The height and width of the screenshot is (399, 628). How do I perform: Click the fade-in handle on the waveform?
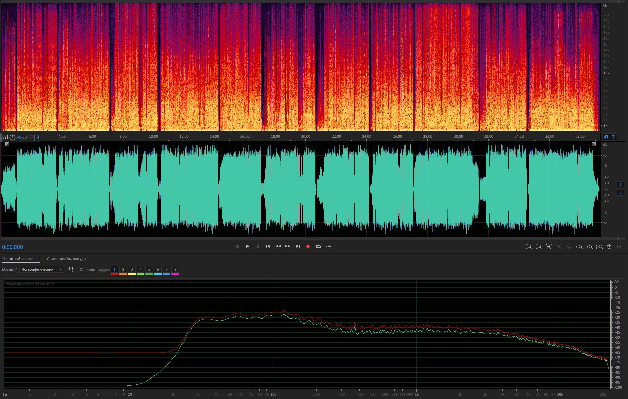tap(7, 144)
